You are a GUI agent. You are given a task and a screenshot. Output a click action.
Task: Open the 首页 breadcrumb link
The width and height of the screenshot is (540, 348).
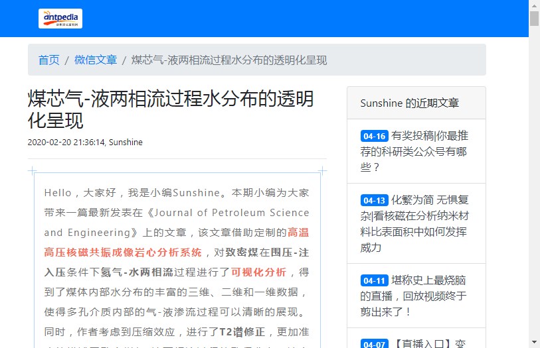[48, 60]
